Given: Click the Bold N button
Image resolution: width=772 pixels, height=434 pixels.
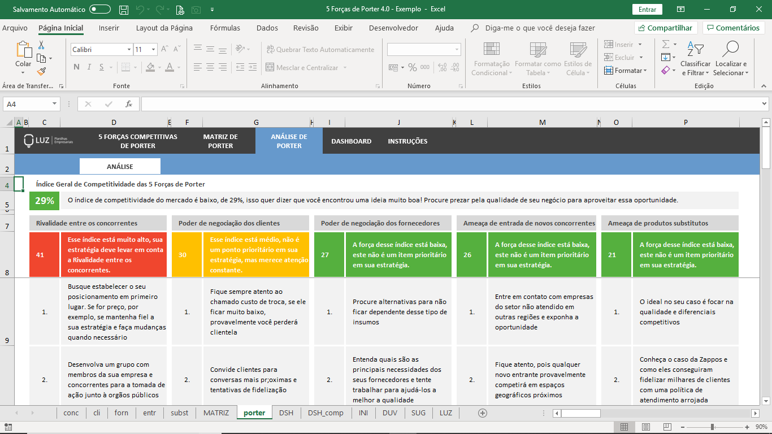Looking at the screenshot, I should tap(76, 67).
